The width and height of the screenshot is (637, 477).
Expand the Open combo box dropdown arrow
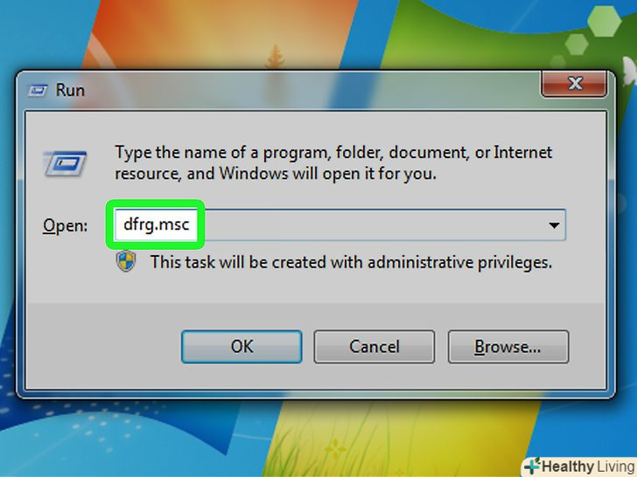(x=554, y=225)
